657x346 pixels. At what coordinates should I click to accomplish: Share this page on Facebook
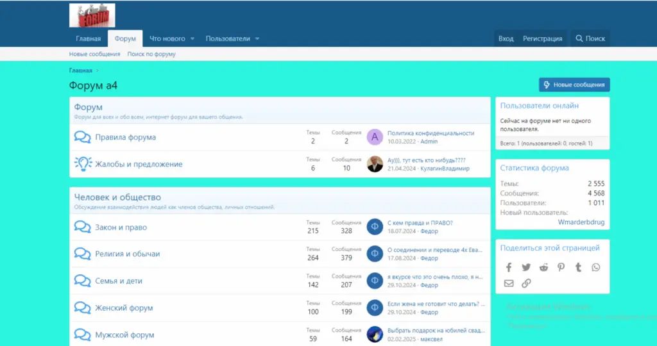pos(509,267)
